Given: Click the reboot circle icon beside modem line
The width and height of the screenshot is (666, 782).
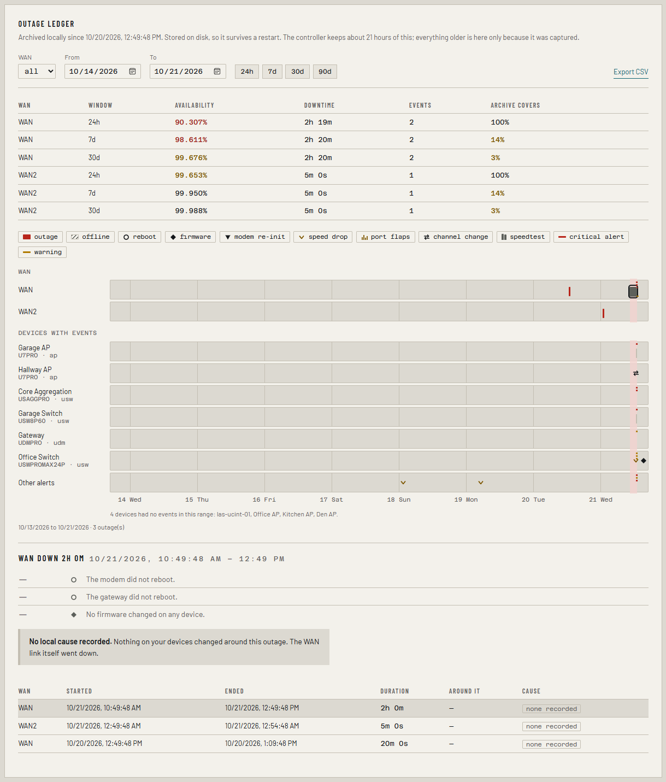Looking at the screenshot, I should [74, 580].
